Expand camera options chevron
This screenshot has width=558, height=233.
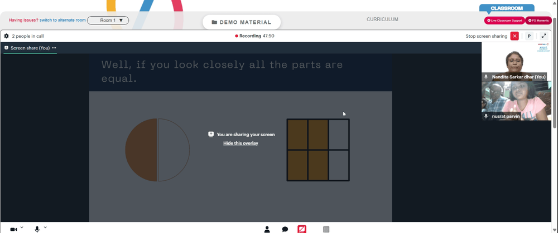(x=22, y=227)
